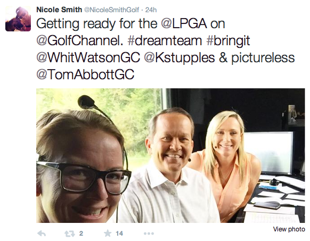Open the @WhitWatsonGC mention

pyautogui.click(x=88, y=57)
